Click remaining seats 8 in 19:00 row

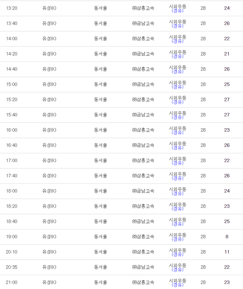point(227,237)
